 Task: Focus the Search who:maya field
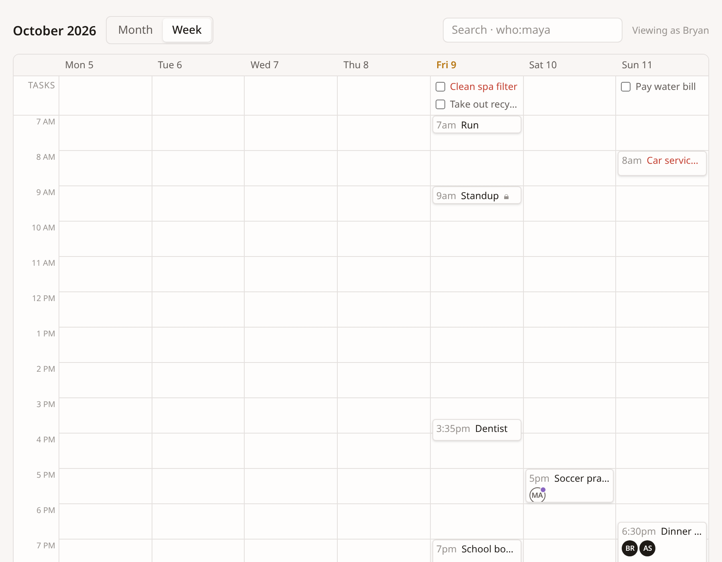pos(532,30)
